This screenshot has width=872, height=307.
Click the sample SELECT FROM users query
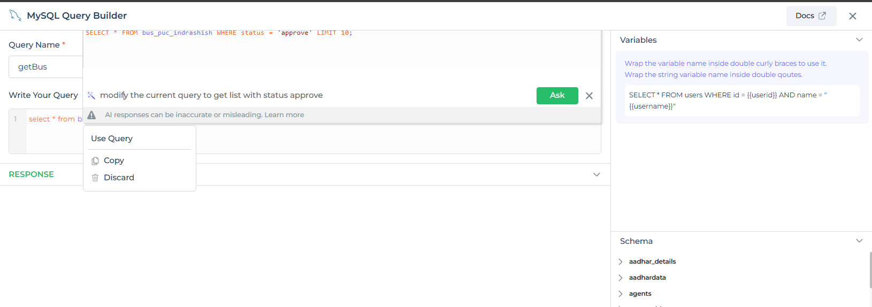(x=742, y=101)
